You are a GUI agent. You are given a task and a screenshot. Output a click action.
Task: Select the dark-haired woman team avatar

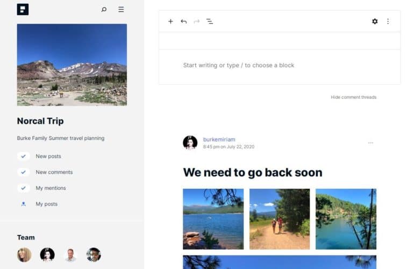click(47, 254)
